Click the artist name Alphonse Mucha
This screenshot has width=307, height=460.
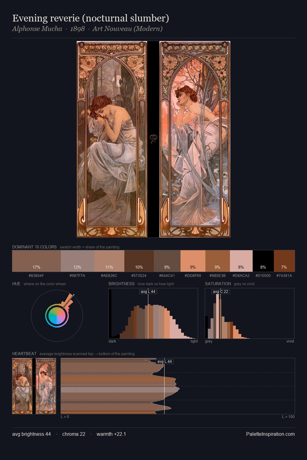pyautogui.click(x=37, y=29)
